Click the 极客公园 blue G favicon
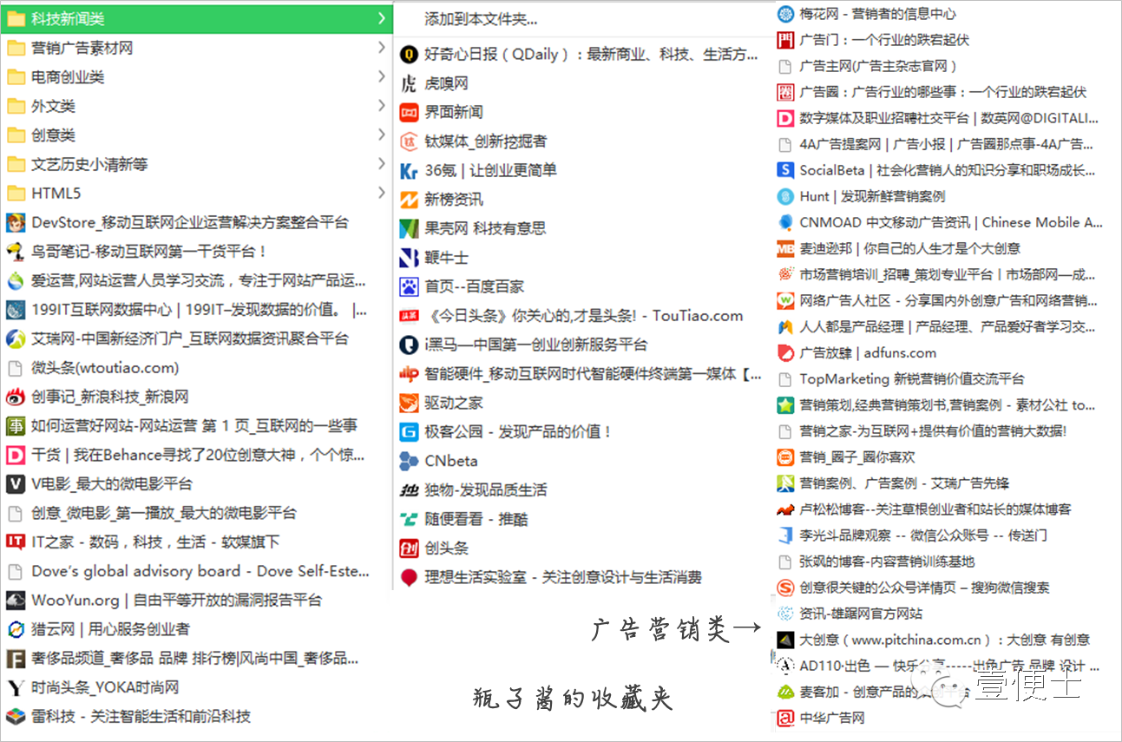 [409, 431]
